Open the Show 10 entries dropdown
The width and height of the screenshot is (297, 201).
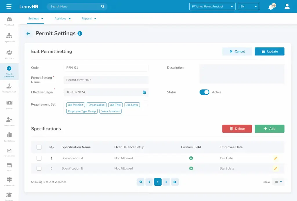click(278, 182)
